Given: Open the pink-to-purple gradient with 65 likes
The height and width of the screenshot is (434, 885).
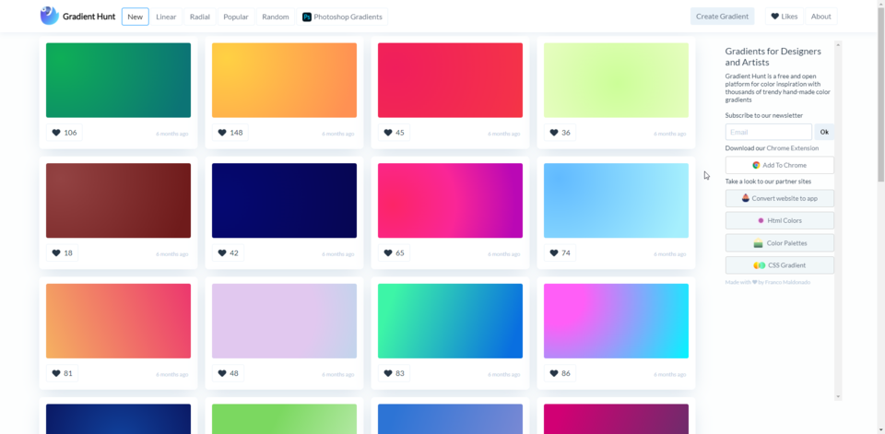Looking at the screenshot, I should [x=451, y=200].
